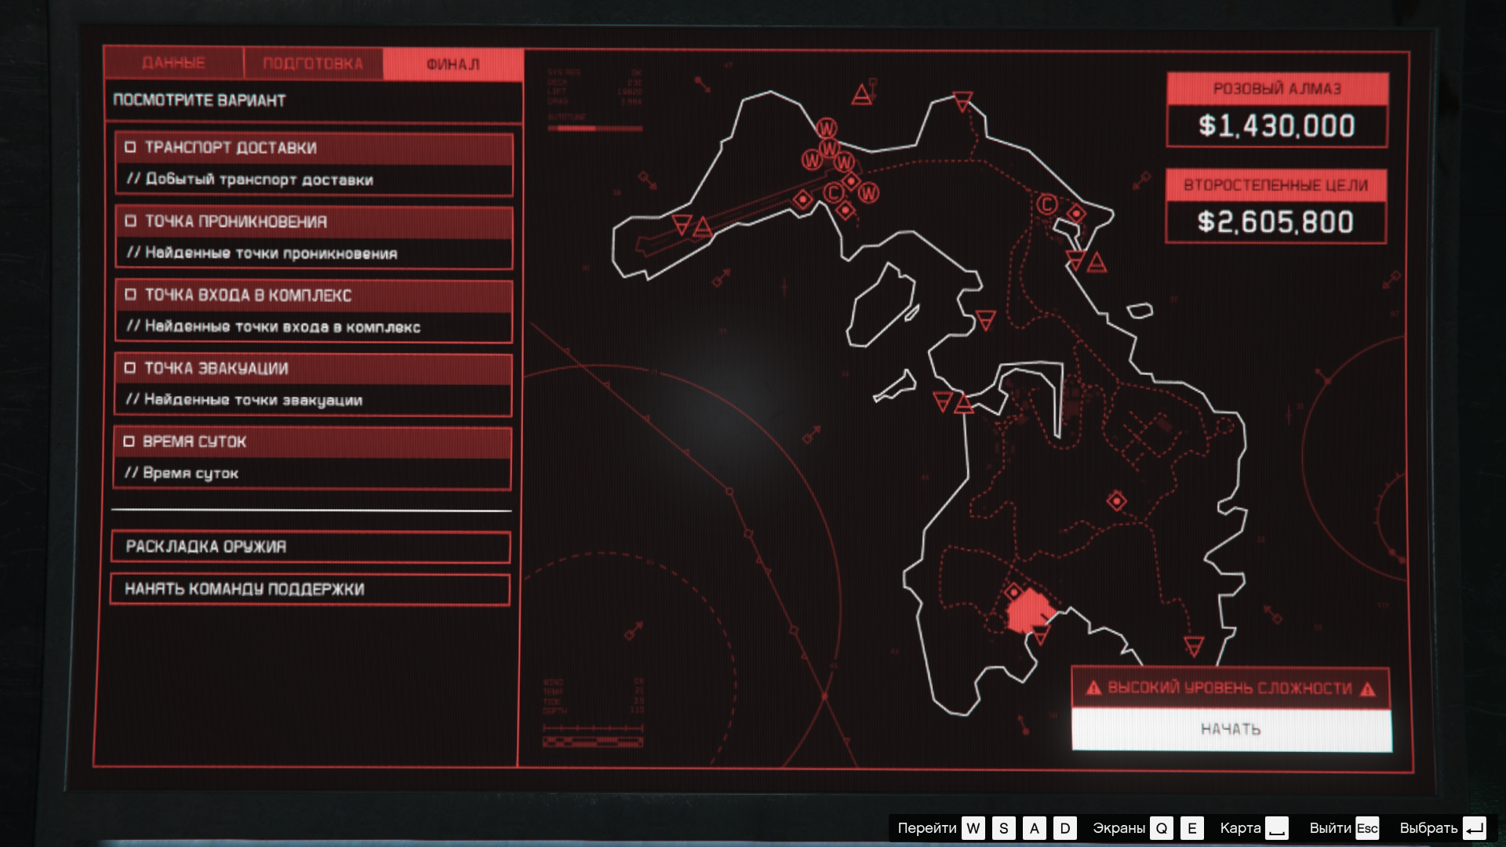The width and height of the screenshot is (1506, 847).
Task: Select diamond marker in island's center
Action: click(x=1116, y=501)
